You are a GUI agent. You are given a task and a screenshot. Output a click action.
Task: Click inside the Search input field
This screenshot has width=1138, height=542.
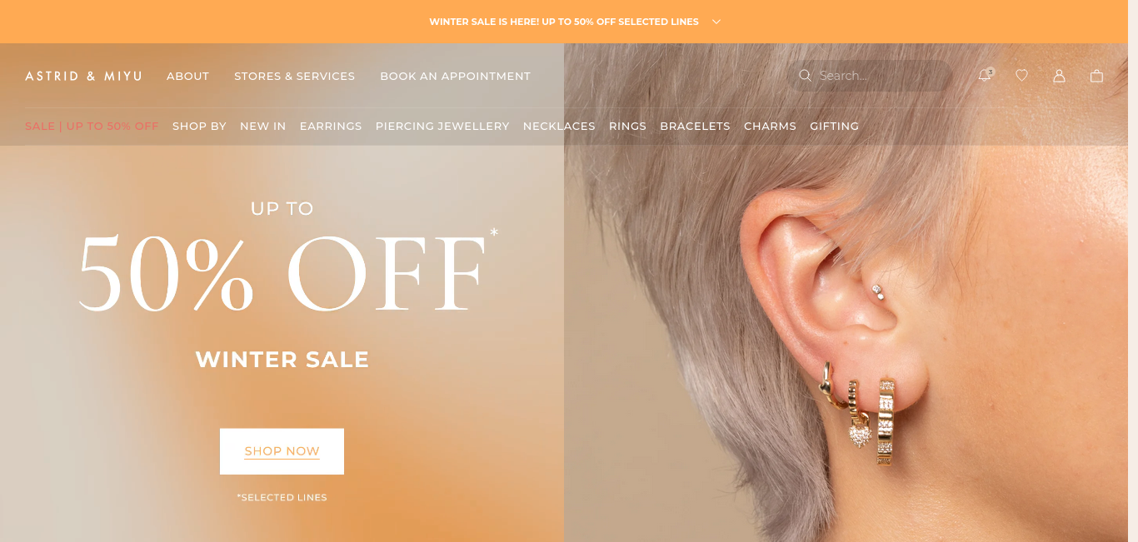(883, 75)
